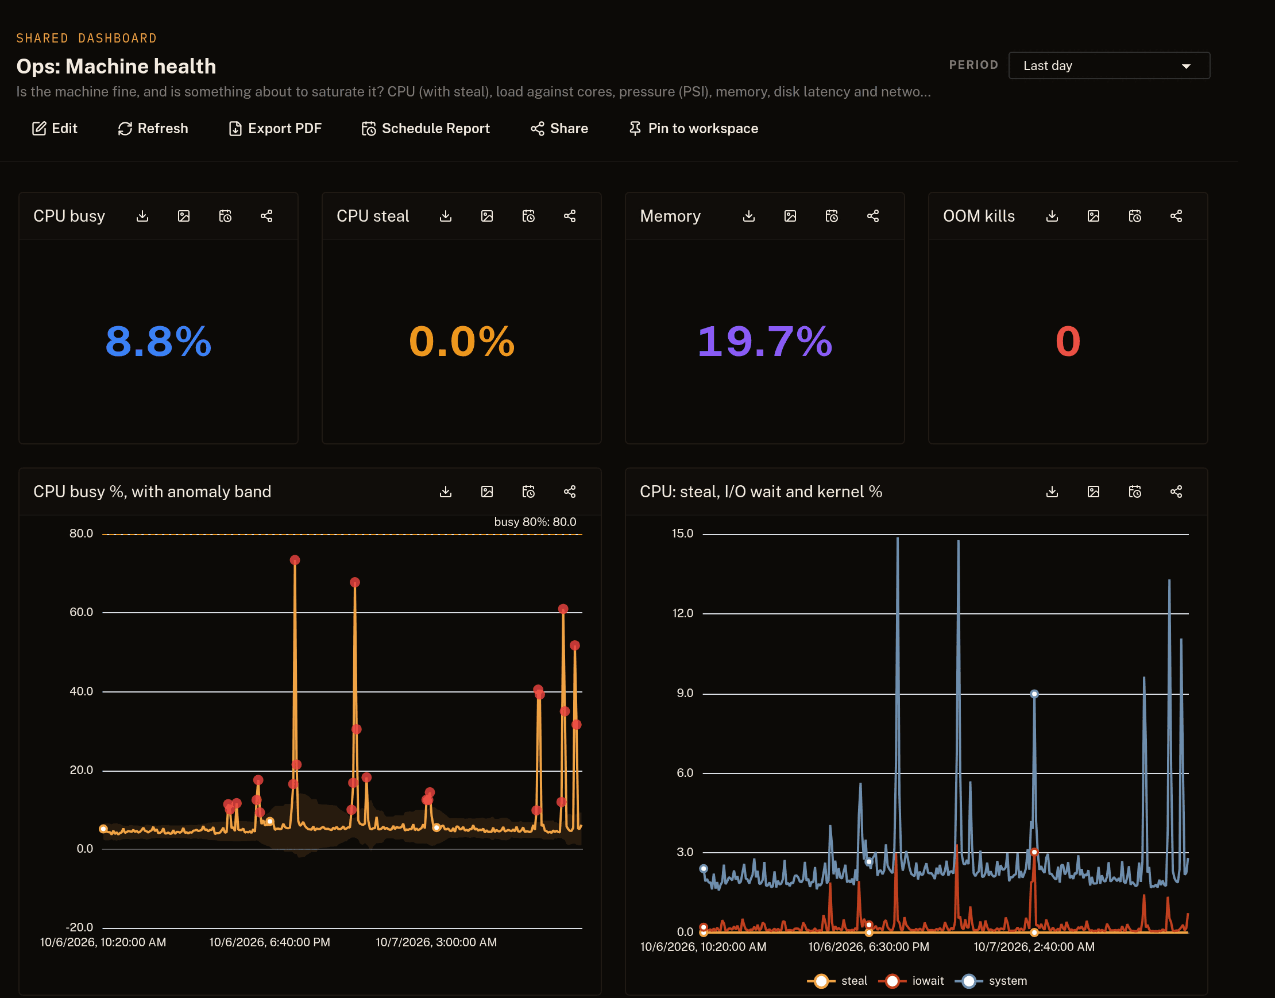
Task: Toggle steal series in chart legend
Action: pos(837,981)
